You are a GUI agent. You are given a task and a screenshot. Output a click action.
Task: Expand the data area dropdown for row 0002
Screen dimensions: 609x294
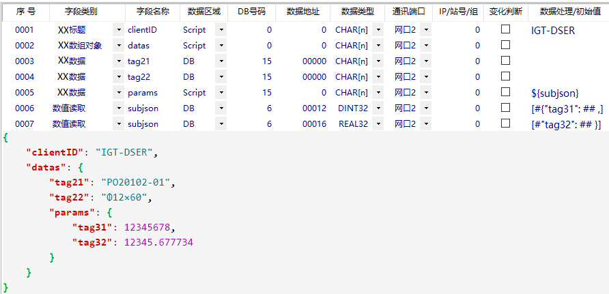tap(221, 46)
